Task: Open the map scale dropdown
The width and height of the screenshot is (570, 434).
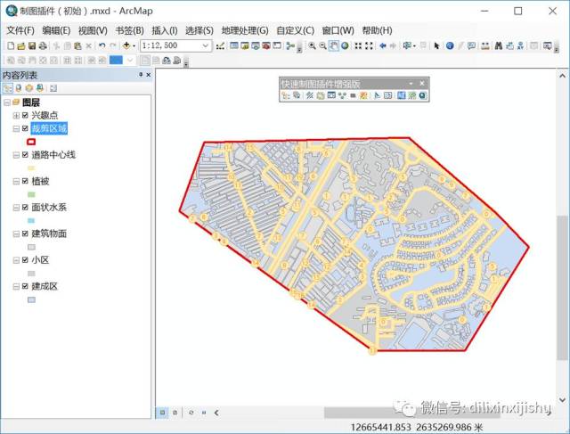Action: click(x=206, y=45)
